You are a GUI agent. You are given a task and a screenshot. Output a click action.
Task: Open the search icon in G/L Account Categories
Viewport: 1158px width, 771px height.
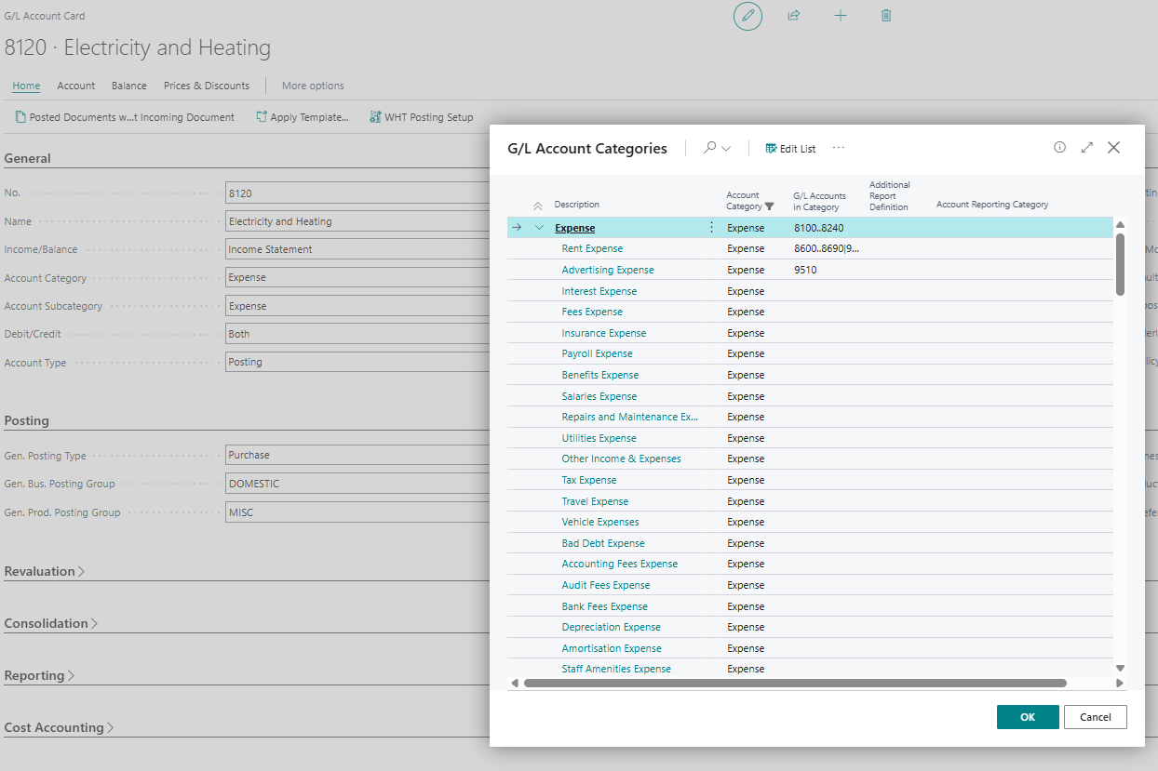(x=710, y=148)
